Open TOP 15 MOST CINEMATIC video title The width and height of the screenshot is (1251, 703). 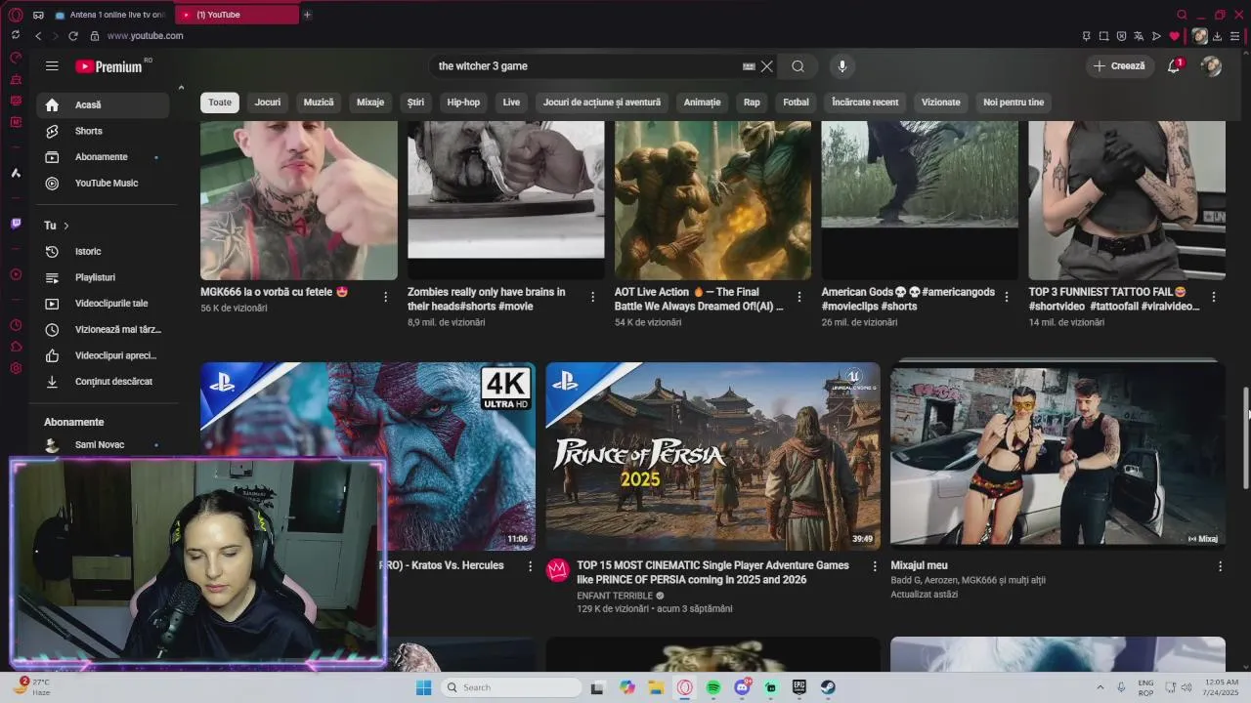pos(712,572)
